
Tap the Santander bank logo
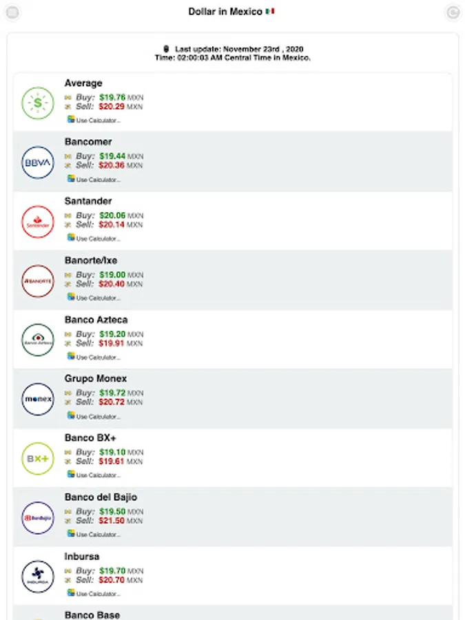[x=37, y=222]
